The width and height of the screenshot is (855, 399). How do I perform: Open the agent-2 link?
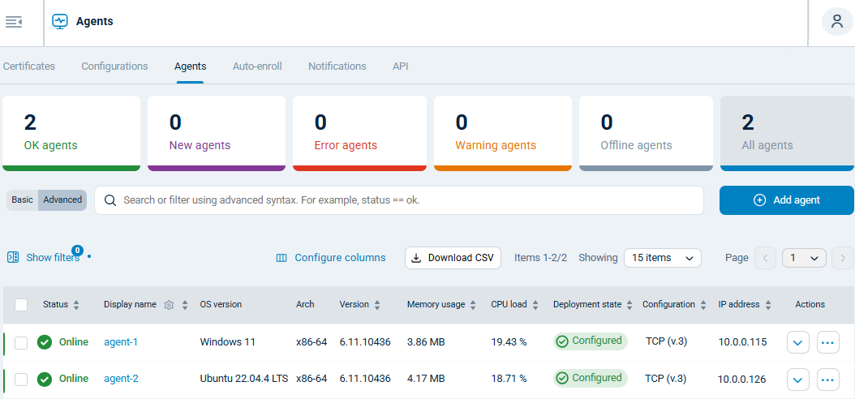[x=121, y=379]
